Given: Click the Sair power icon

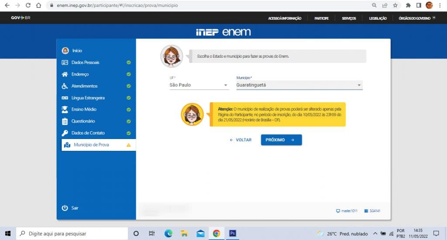Looking at the screenshot, I should (65, 208).
